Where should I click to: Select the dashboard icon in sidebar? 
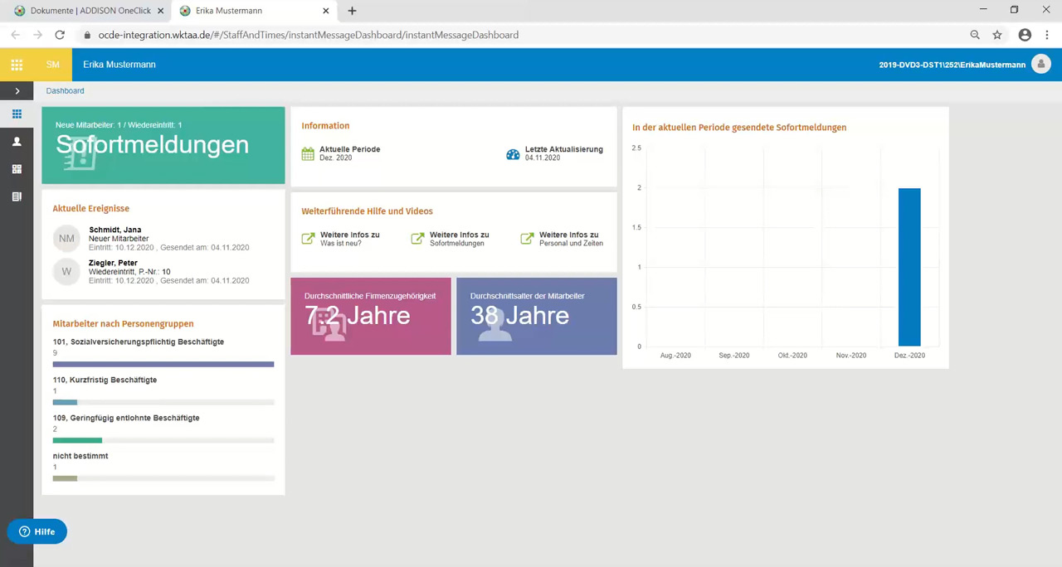pyautogui.click(x=17, y=114)
